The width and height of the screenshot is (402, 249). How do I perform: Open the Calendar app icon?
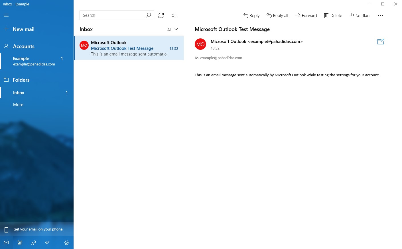[20, 242]
